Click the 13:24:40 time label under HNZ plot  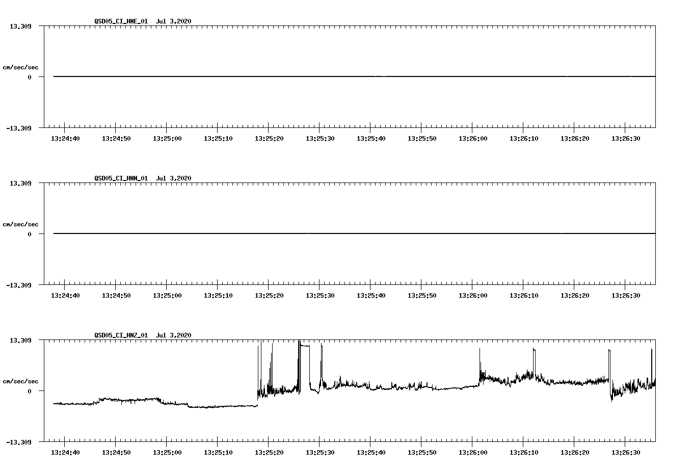click(x=65, y=452)
